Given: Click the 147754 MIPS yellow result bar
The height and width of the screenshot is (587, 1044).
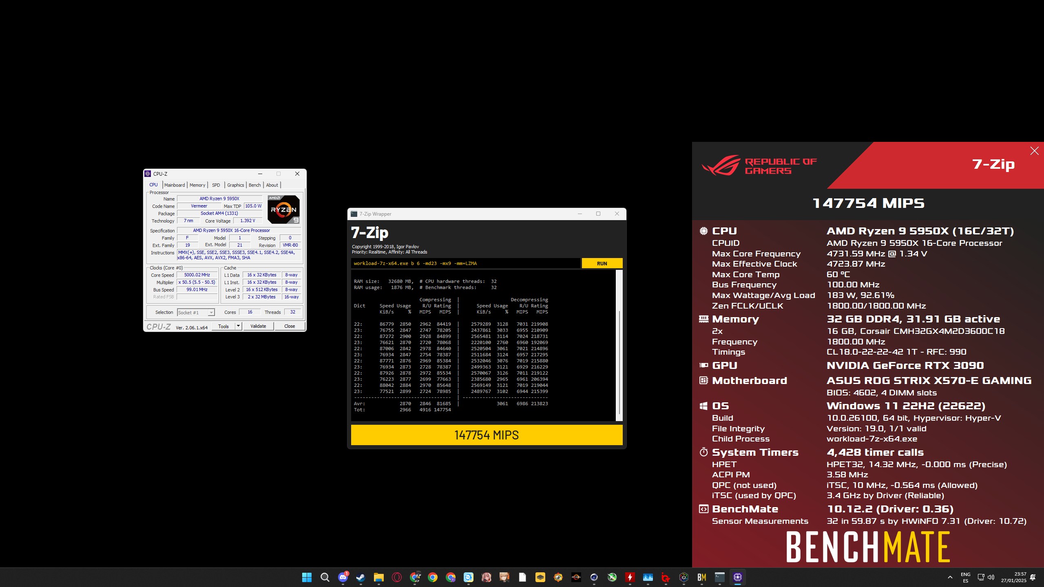Looking at the screenshot, I should pos(487,435).
